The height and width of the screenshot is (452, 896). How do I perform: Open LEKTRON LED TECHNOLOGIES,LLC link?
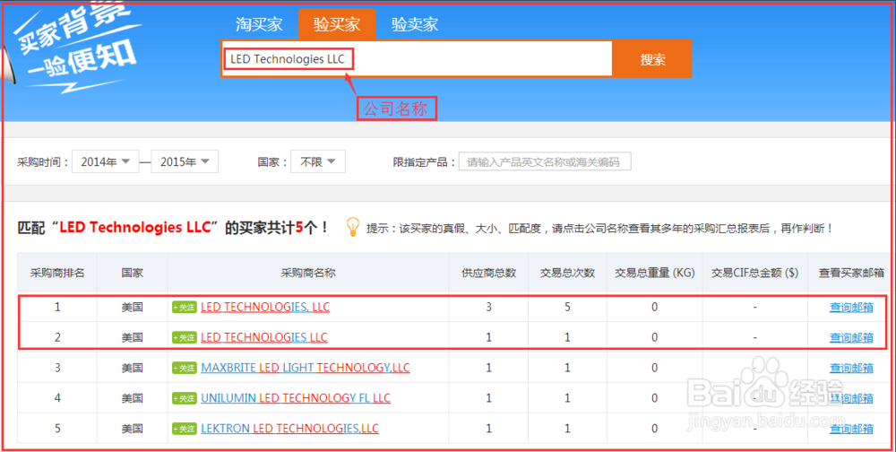click(289, 429)
